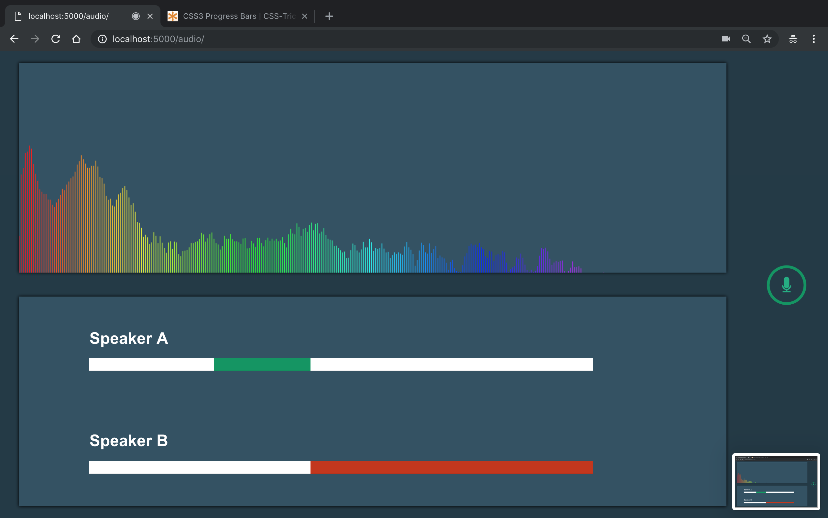Click the browser forward arrow
The width and height of the screenshot is (828, 518).
35,39
